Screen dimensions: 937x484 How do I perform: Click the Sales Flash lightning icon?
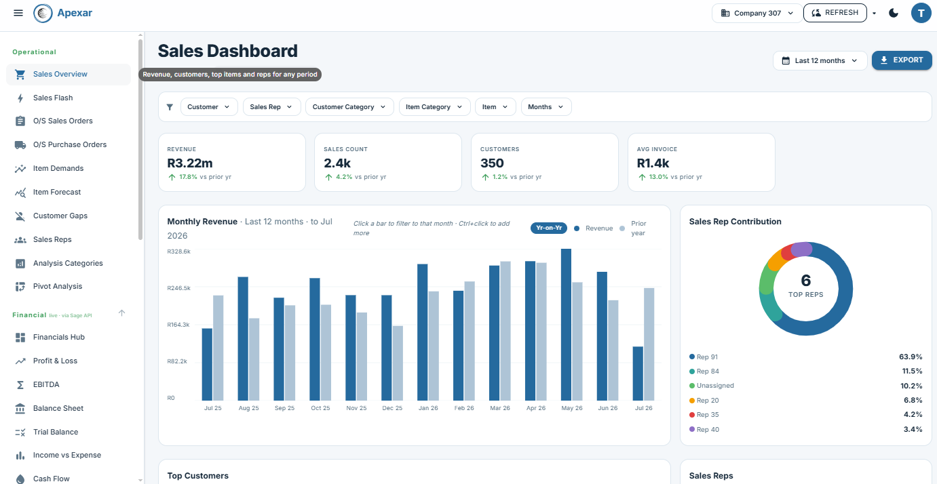20,98
